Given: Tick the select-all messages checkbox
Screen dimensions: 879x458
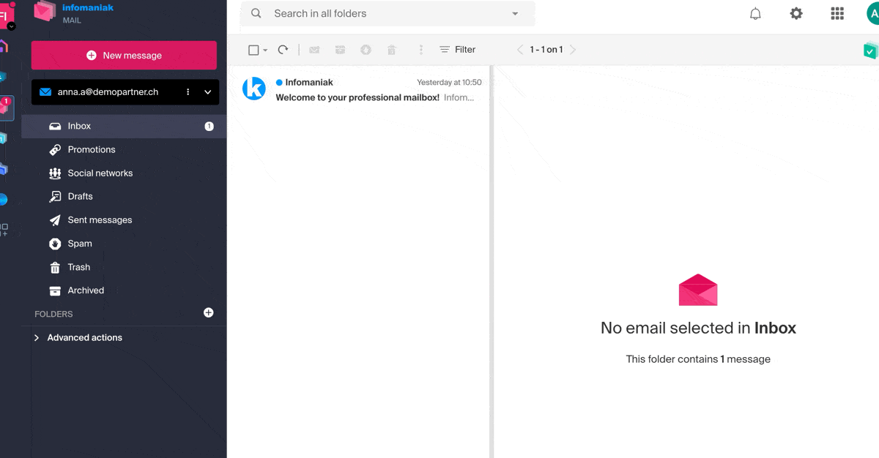Looking at the screenshot, I should tap(253, 50).
